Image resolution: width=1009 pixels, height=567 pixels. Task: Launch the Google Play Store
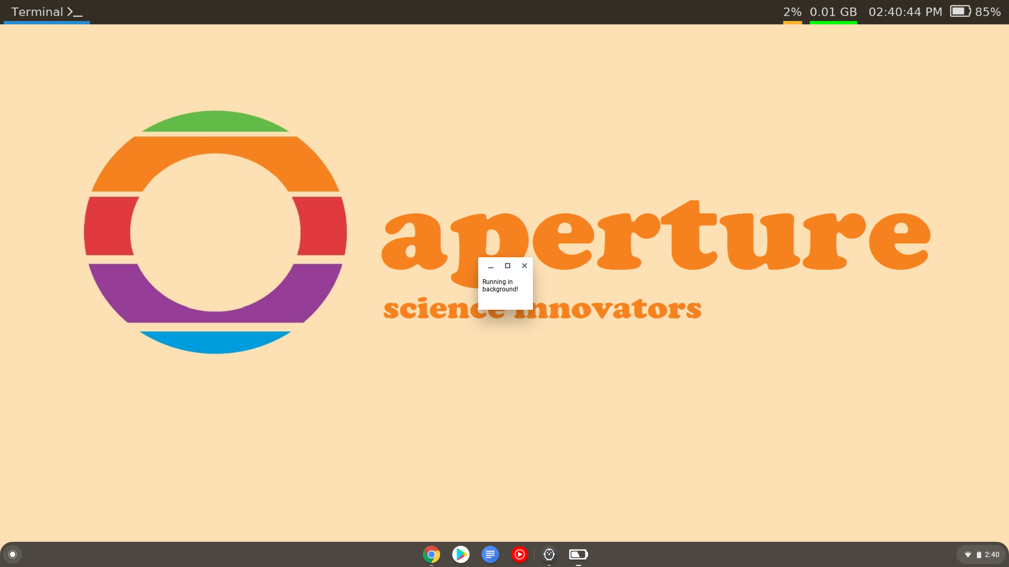tap(461, 554)
